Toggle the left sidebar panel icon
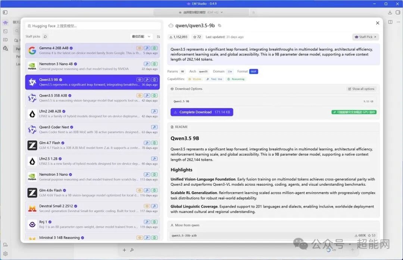Image resolution: width=403 pixels, height=260 pixels. tap(5, 12)
